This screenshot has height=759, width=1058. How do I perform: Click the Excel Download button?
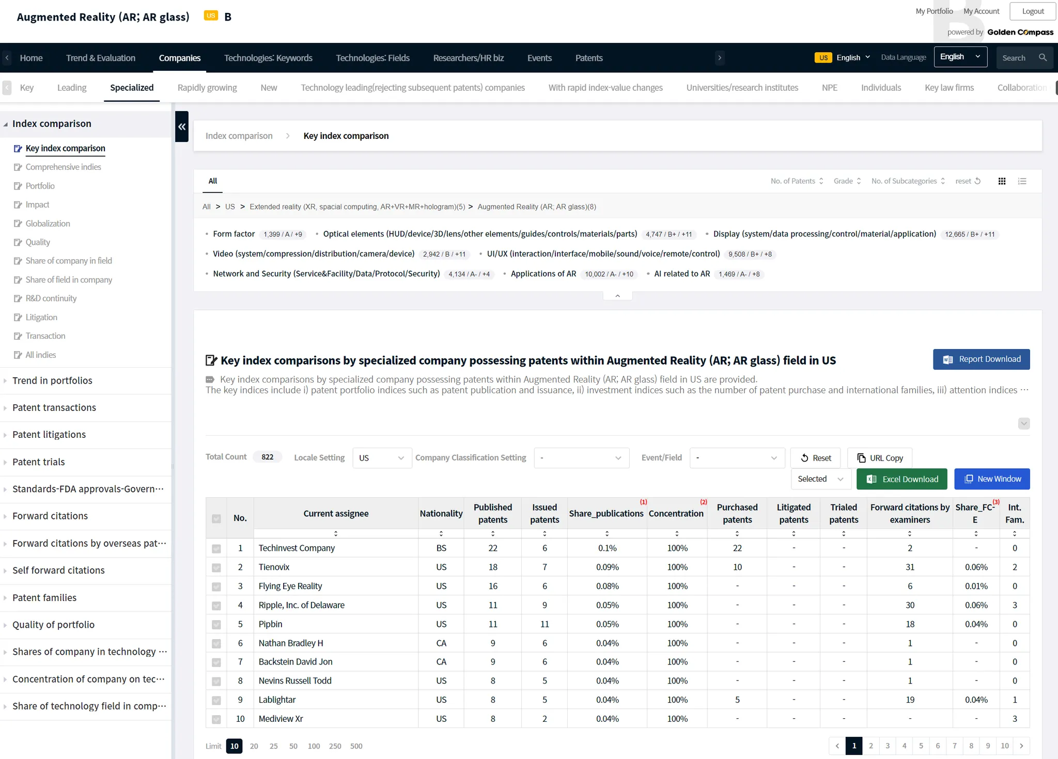[x=901, y=479]
